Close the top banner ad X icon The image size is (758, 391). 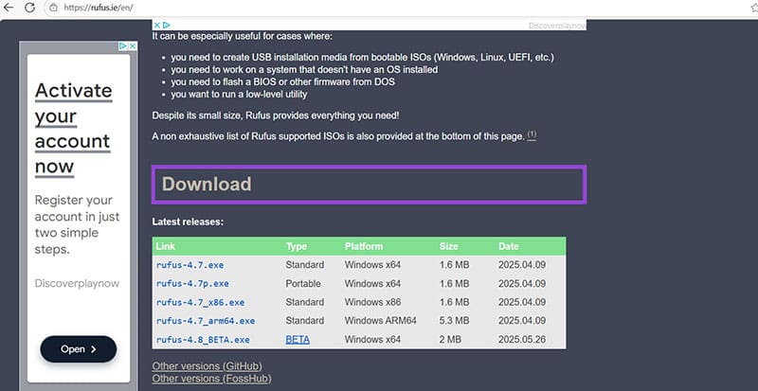coord(156,26)
